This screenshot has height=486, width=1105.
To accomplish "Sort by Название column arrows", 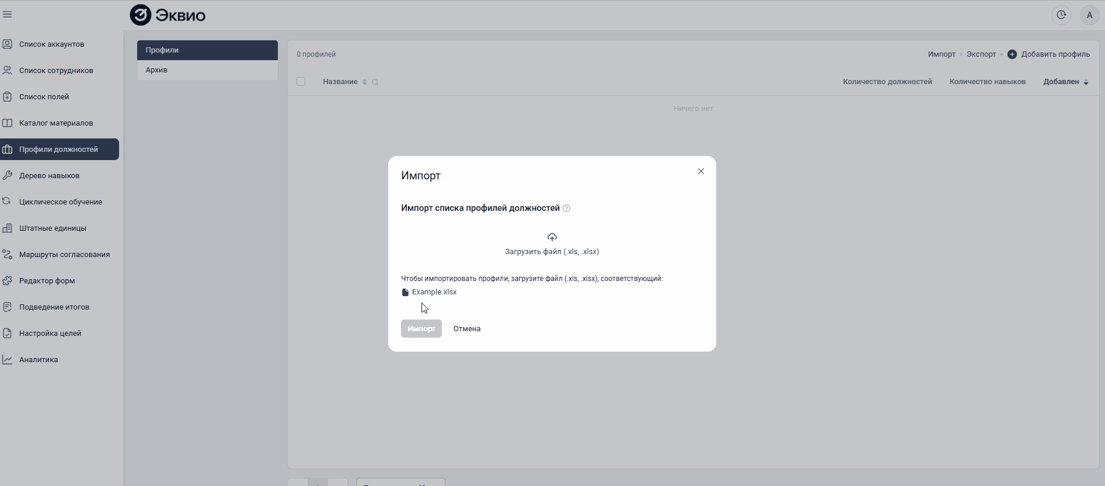I will click(364, 82).
